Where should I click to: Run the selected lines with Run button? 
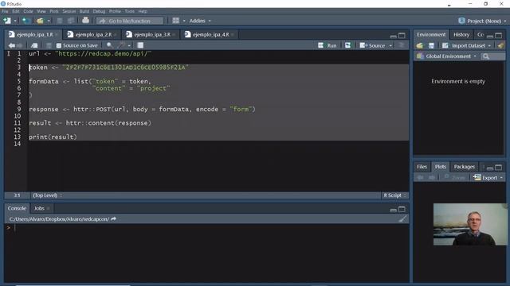tap(328, 45)
